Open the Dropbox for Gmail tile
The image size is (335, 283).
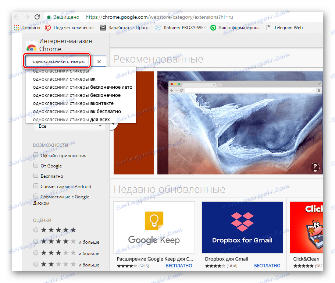pyautogui.click(x=242, y=227)
